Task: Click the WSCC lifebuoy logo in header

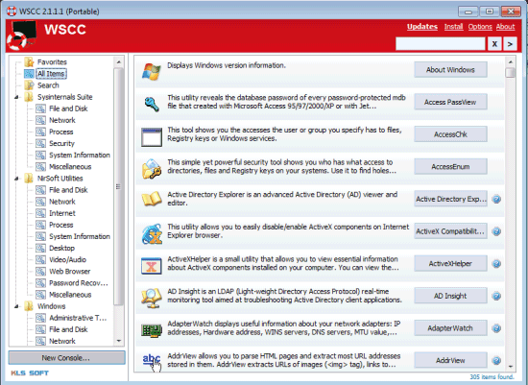Action: tap(22, 35)
